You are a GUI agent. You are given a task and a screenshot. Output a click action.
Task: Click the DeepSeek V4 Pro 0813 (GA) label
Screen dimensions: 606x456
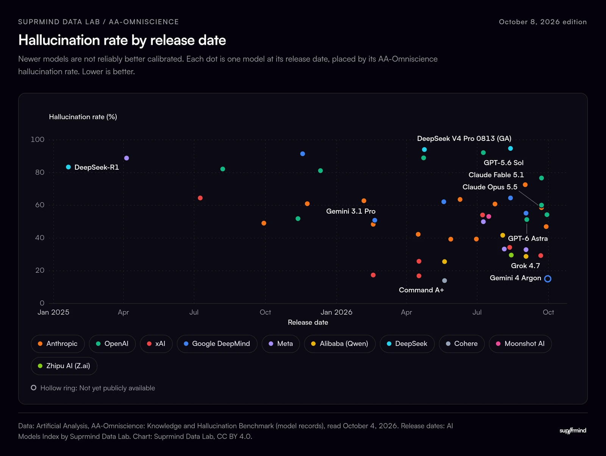tap(464, 139)
